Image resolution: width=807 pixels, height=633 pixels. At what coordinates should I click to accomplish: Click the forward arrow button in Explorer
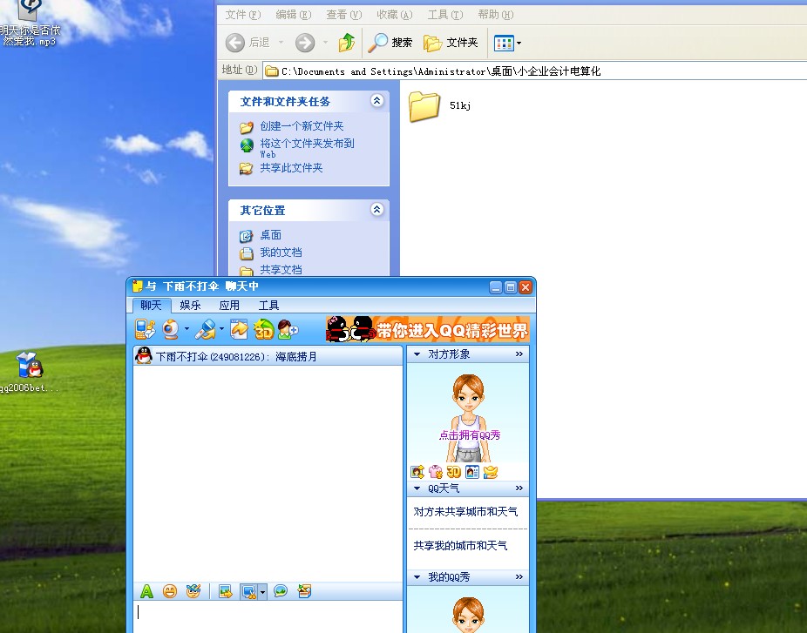(305, 42)
